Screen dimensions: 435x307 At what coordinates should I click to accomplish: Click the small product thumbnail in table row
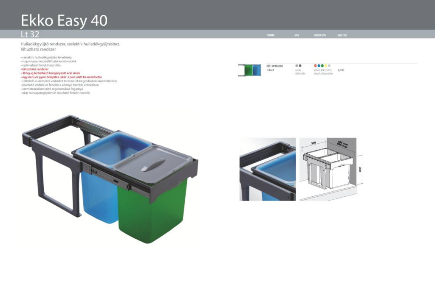(x=250, y=70)
